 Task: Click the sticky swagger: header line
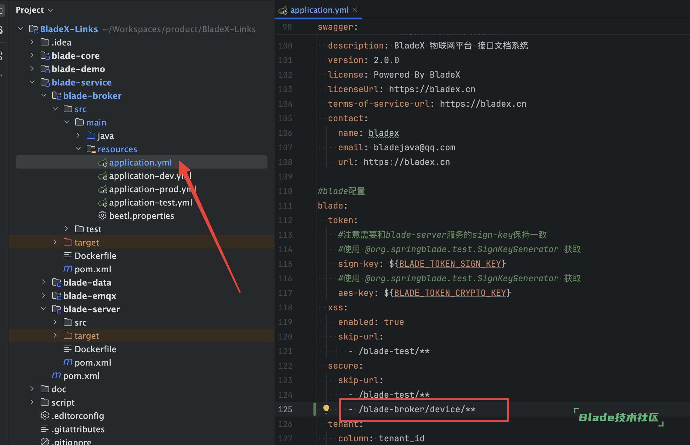(338, 27)
